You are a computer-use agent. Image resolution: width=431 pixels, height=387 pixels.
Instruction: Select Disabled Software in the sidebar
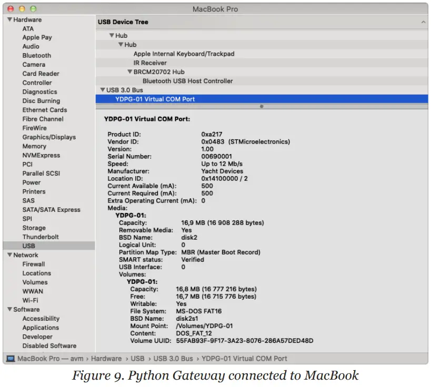click(x=49, y=345)
